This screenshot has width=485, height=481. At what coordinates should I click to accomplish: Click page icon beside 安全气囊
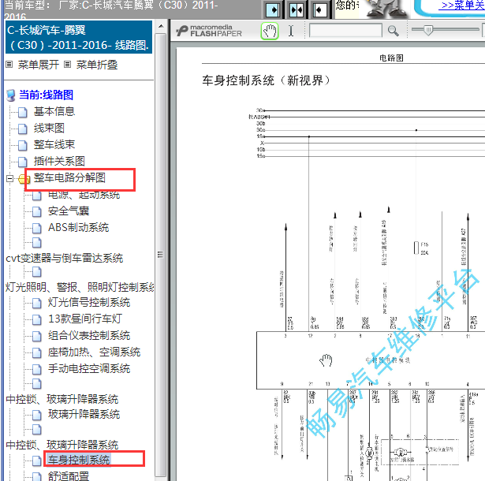click(x=37, y=212)
